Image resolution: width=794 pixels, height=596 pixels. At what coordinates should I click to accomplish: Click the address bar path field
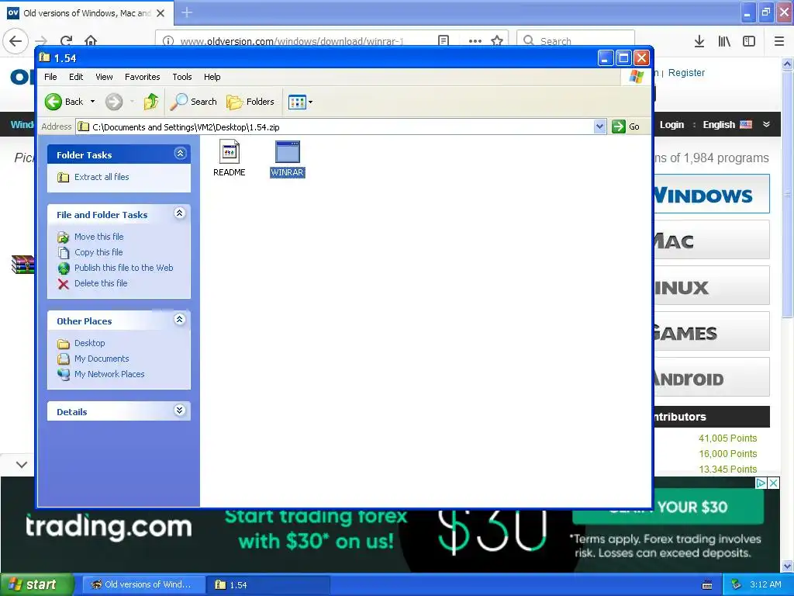[334, 126]
